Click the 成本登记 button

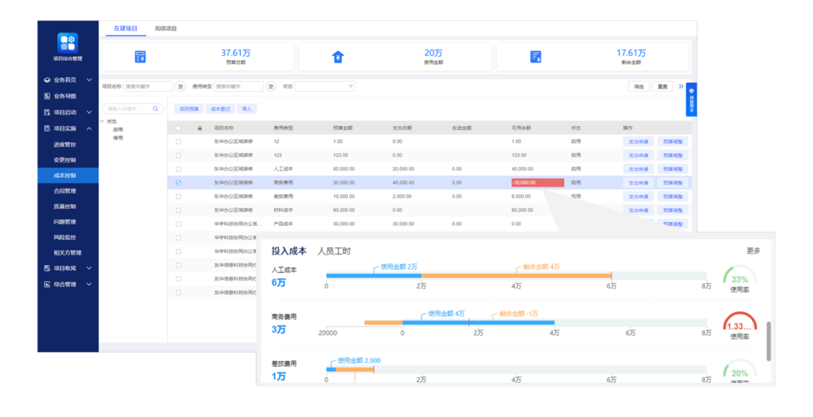220,108
